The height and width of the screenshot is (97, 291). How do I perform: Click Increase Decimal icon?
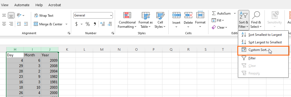tap(102, 24)
